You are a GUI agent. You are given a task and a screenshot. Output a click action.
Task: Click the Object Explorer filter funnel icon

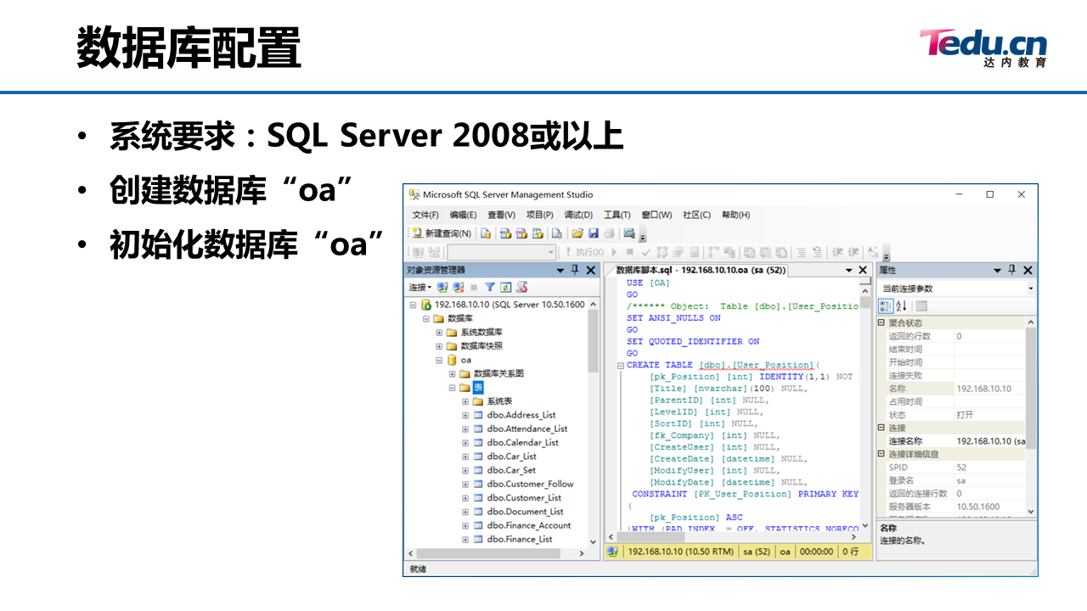tap(490, 288)
